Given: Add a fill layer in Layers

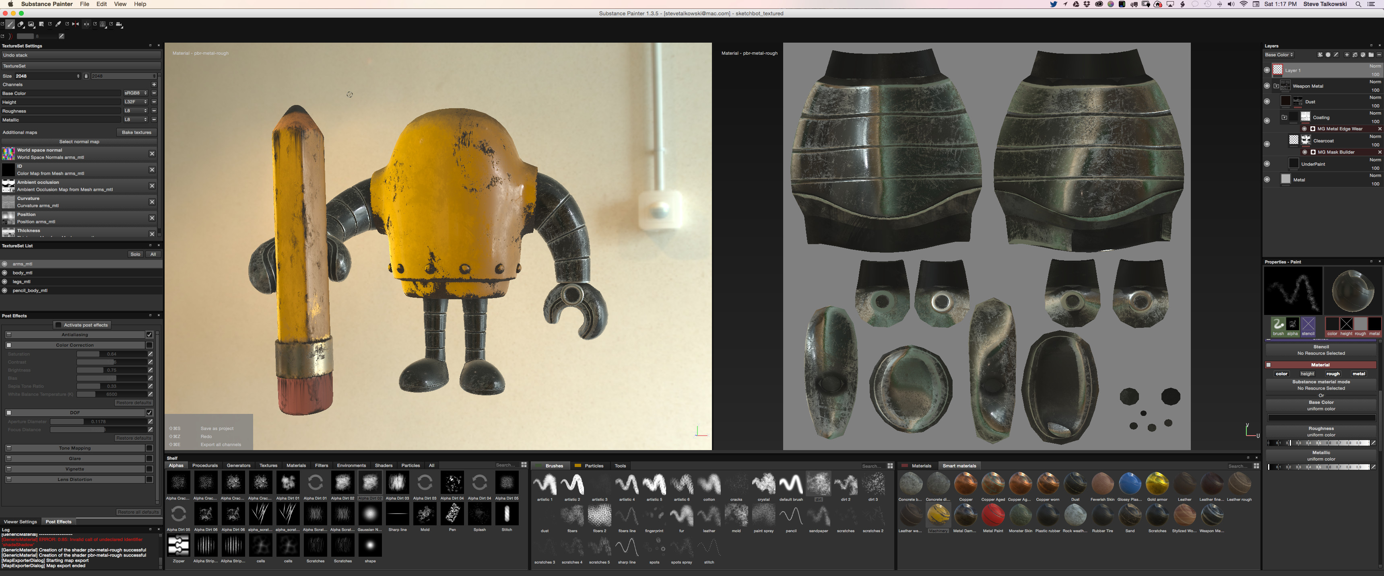Looking at the screenshot, I should (1355, 55).
